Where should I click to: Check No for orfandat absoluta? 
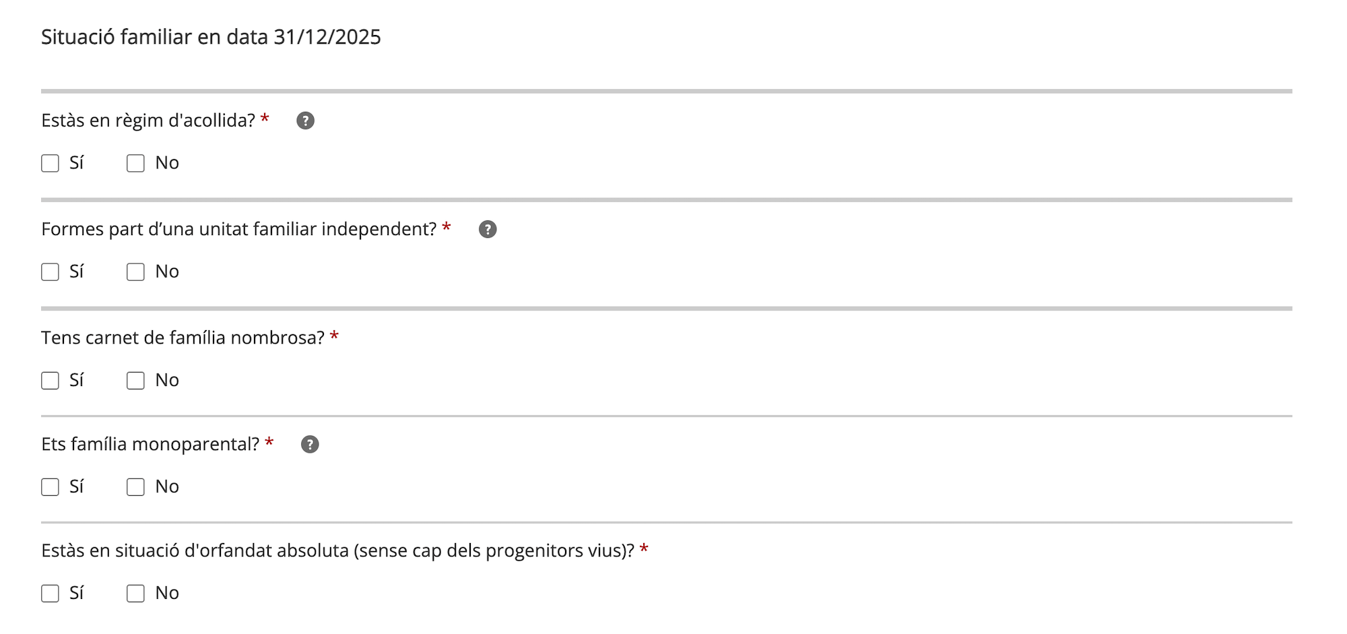pos(136,594)
